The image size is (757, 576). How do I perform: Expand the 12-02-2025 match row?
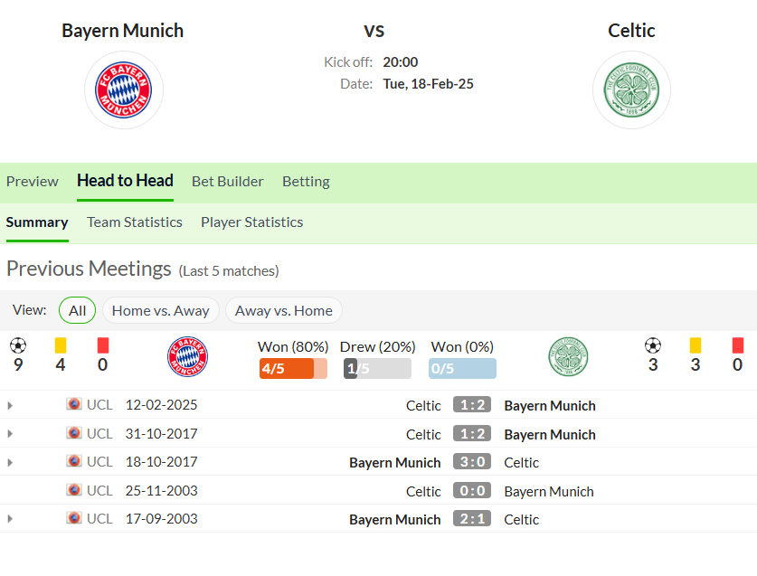point(10,405)
